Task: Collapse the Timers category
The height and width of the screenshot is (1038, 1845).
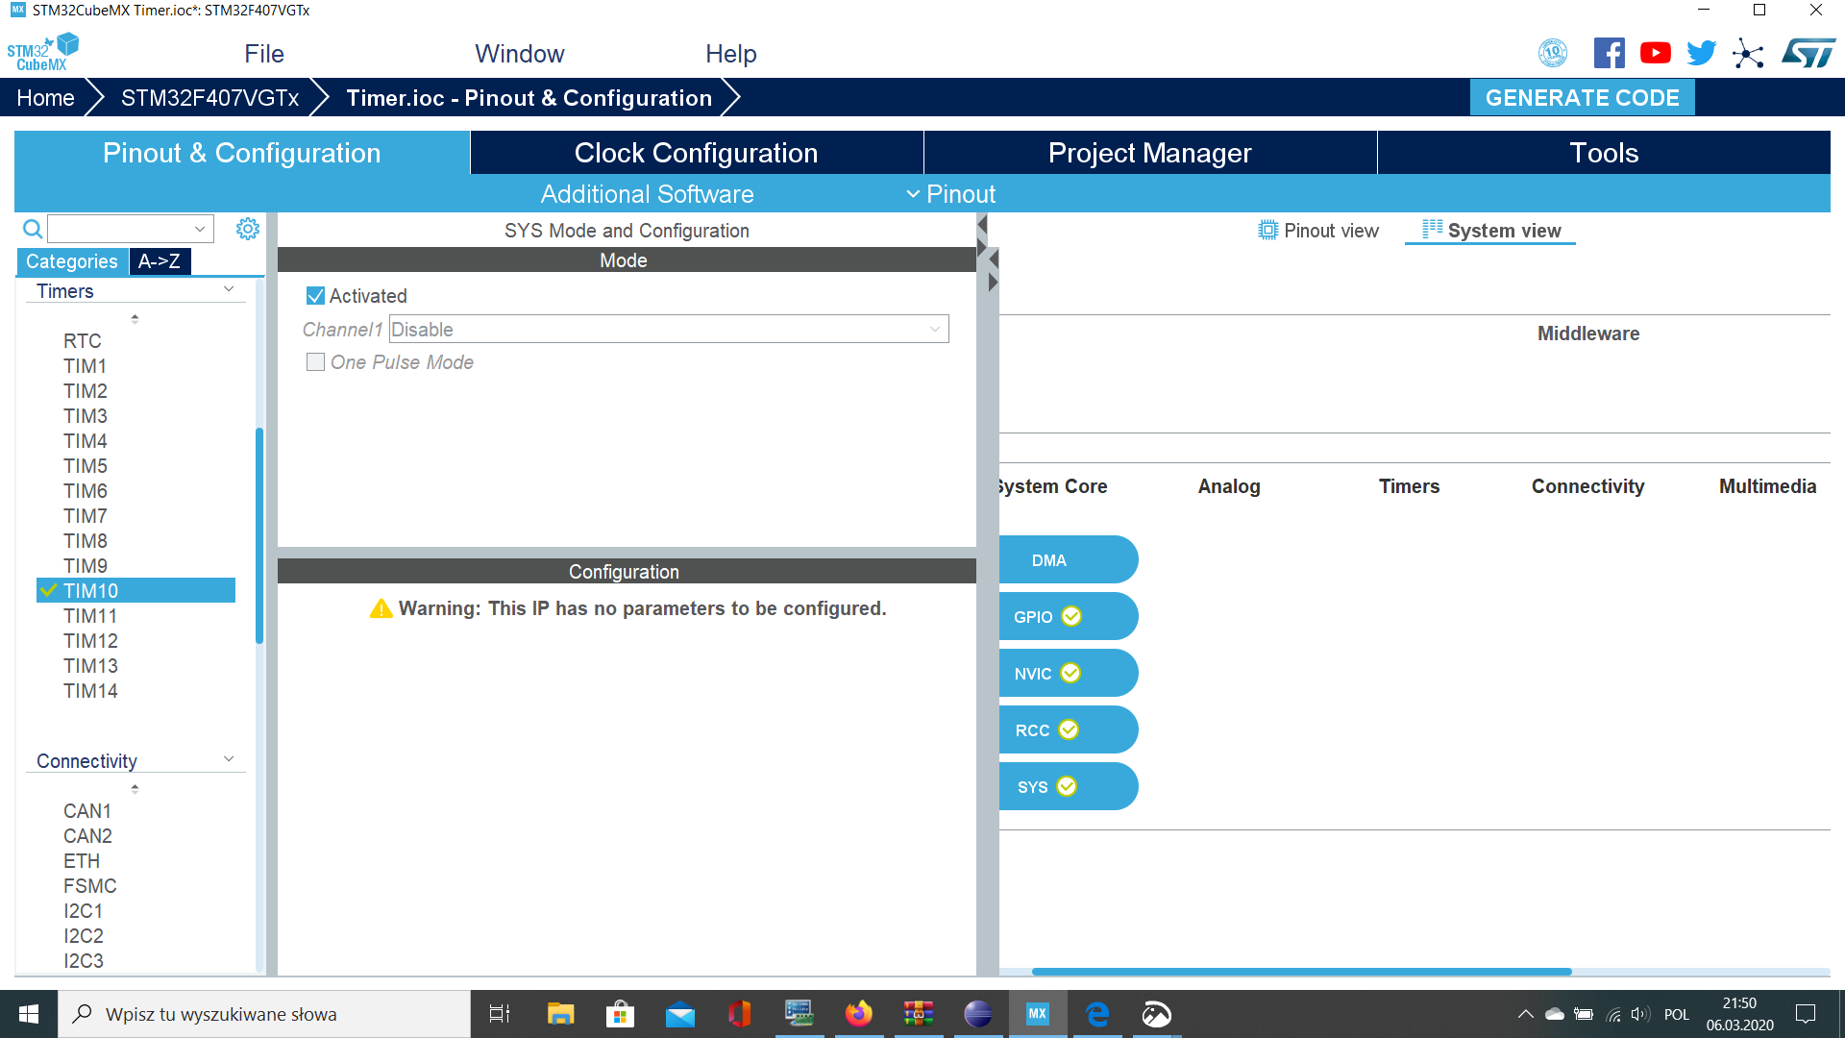Action: 229,289
